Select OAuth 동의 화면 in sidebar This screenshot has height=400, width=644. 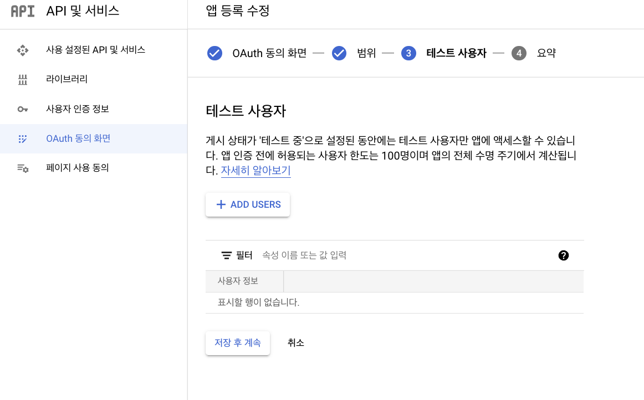click(x=94, y=139)
